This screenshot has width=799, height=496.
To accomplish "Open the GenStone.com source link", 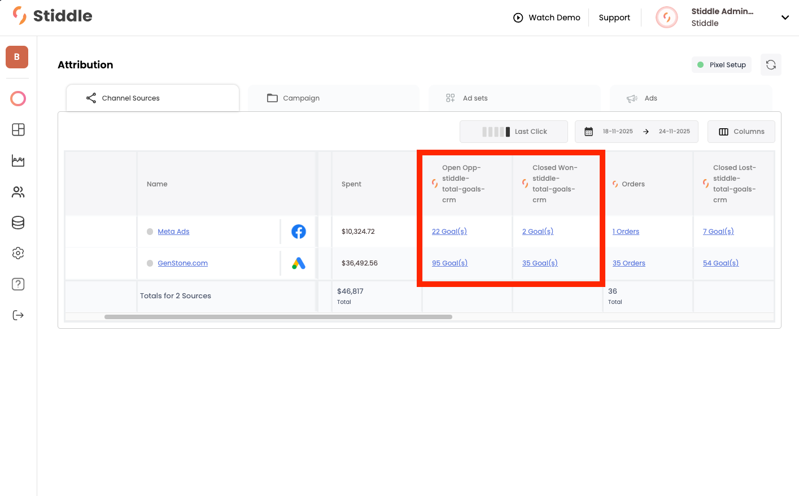I will click(182, 263).
